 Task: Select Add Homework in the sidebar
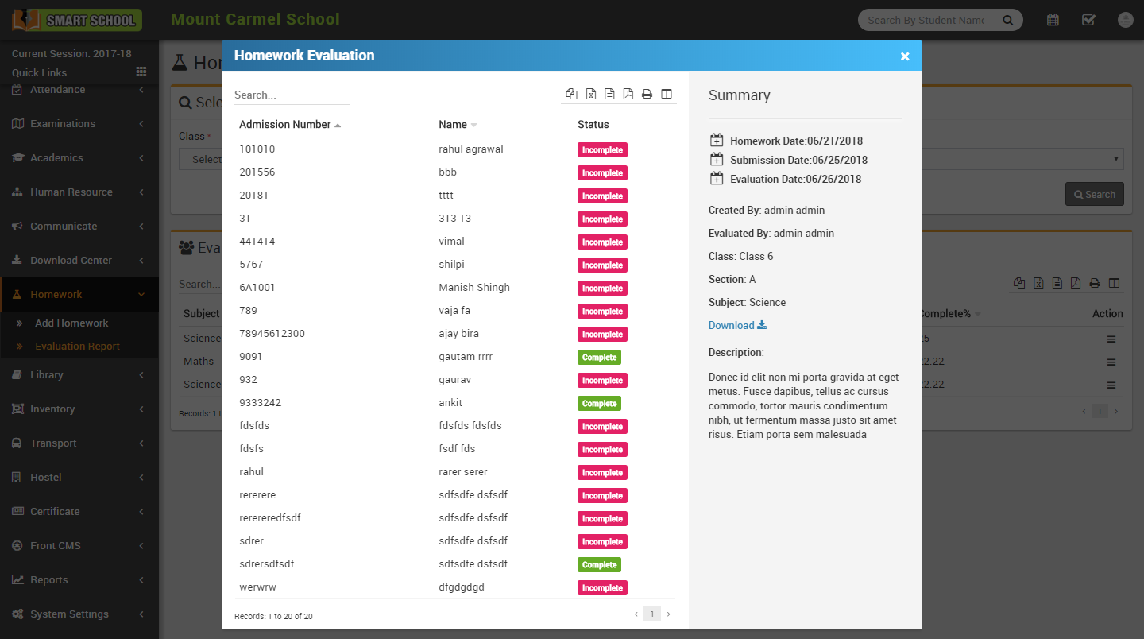71,323
